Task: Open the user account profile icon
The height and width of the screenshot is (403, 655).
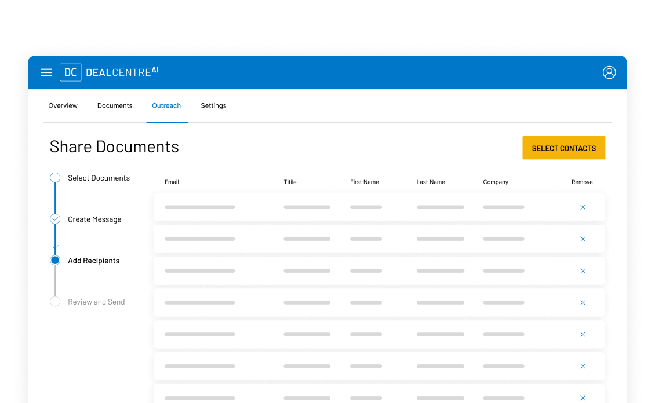Action: 609,72
